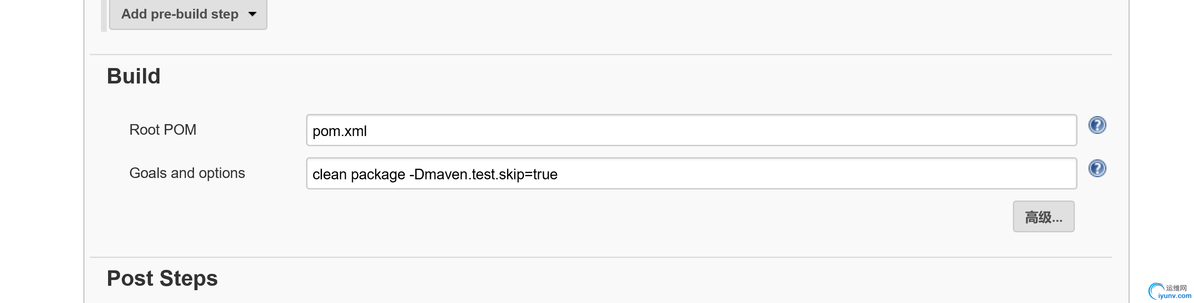Click the 运维网 watermark text
Image resolution: width=1194 pixels, height=303 pixels.
click(1176, 288)
